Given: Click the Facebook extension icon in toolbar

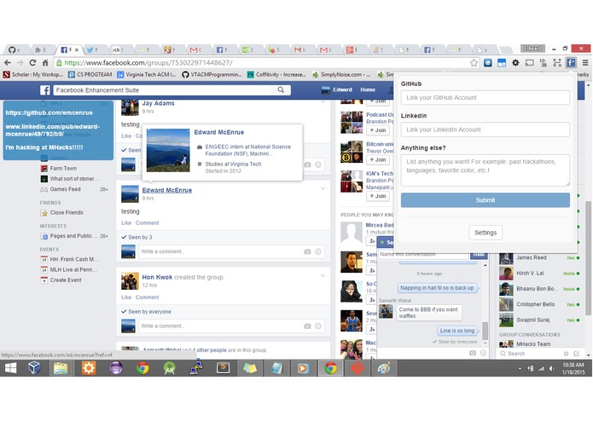Looking at the screenshot, I should coord(571,63).
